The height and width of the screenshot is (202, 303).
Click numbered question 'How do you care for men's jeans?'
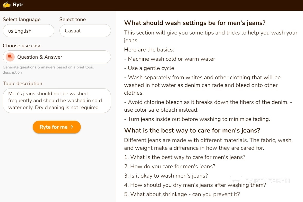172,166
